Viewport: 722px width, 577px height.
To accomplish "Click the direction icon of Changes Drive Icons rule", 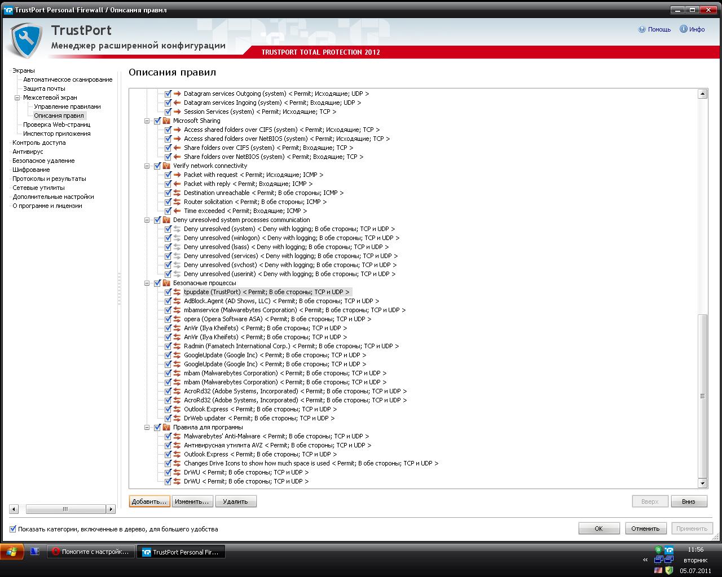I will pos(177,463).
